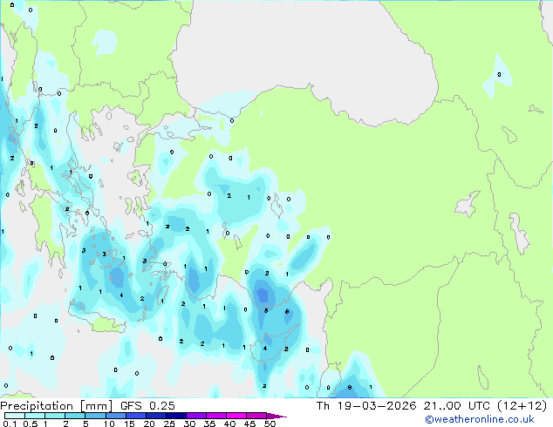Select the 25–30 mm navy legend swatch

click(175, 416)
